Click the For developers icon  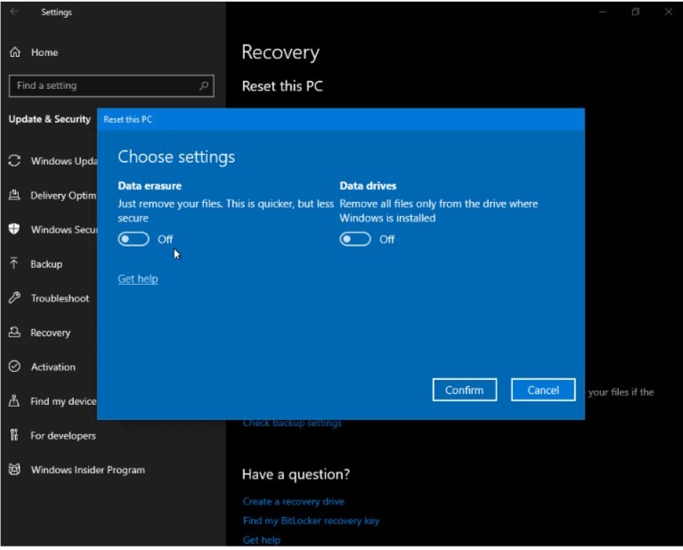pos(14,435)
